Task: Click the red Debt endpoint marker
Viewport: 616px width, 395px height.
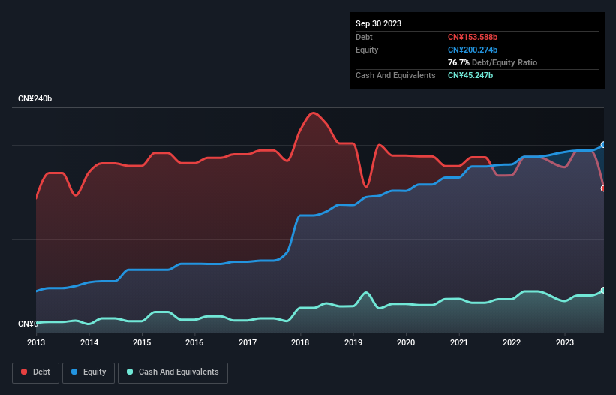Action: pyautogui.click(x=603, y=188)
